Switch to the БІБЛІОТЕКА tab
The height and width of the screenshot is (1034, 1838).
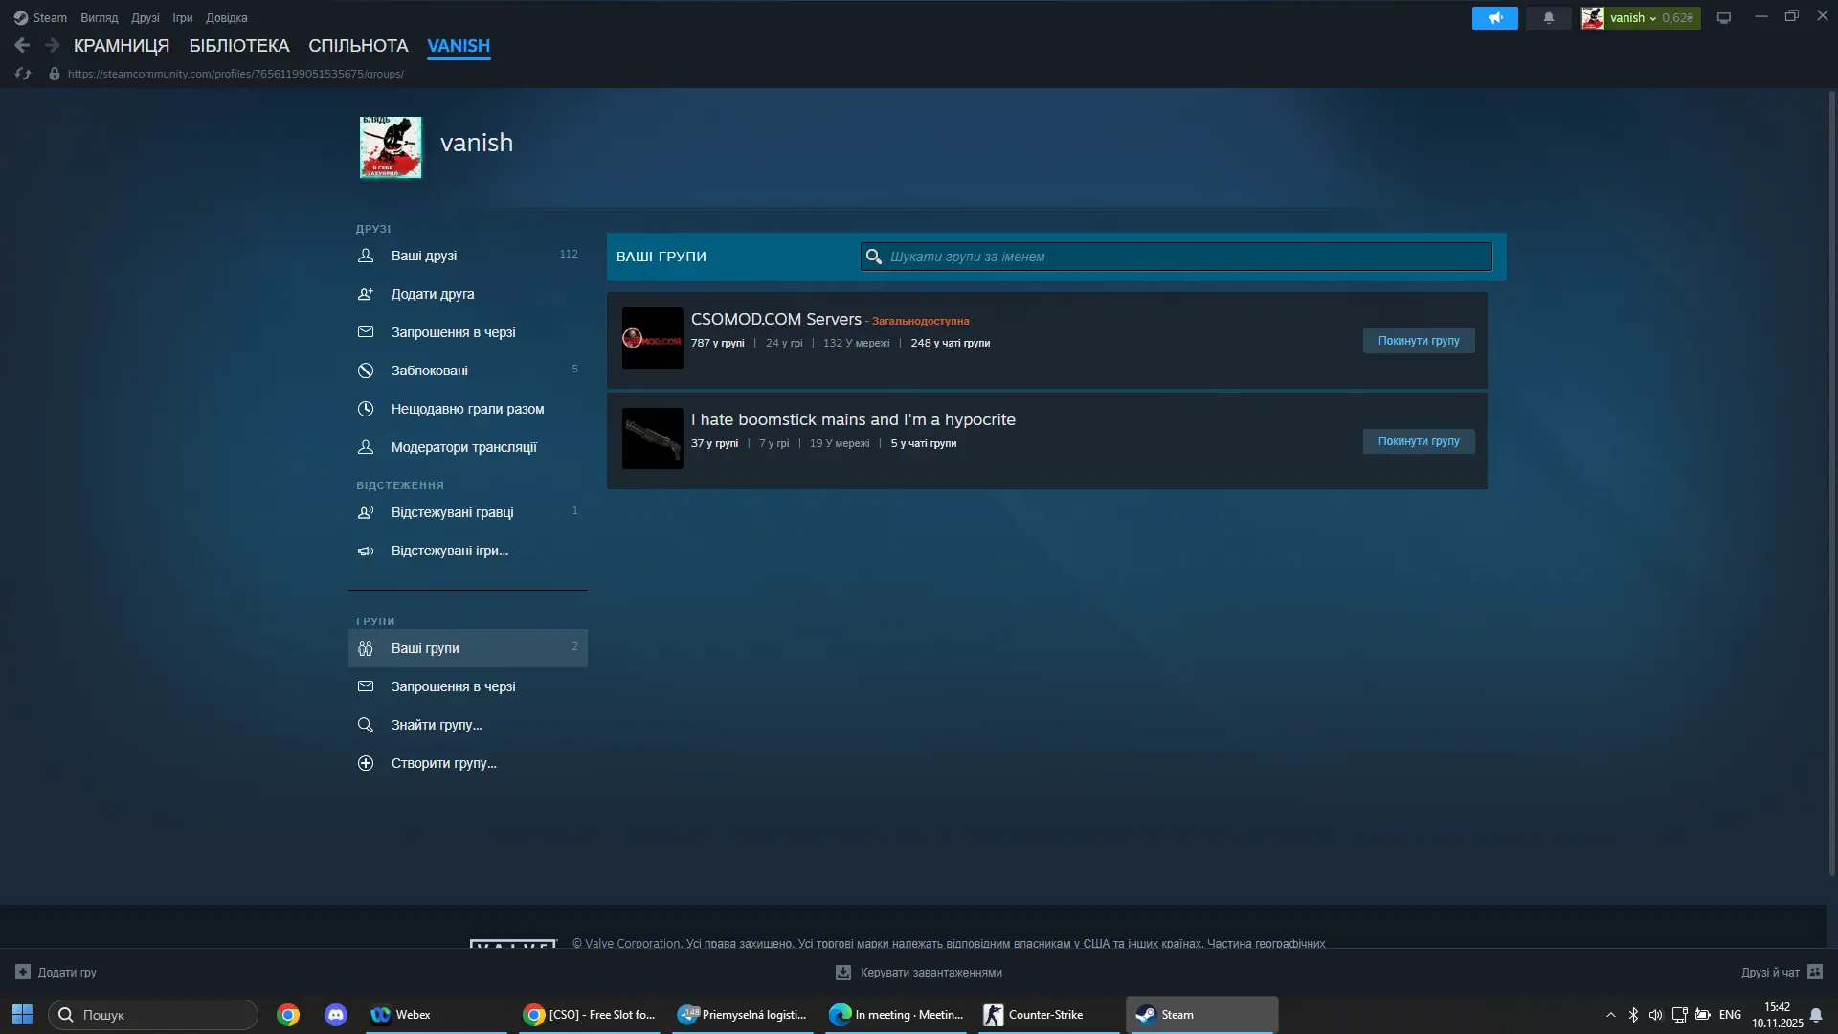point(238,46)
